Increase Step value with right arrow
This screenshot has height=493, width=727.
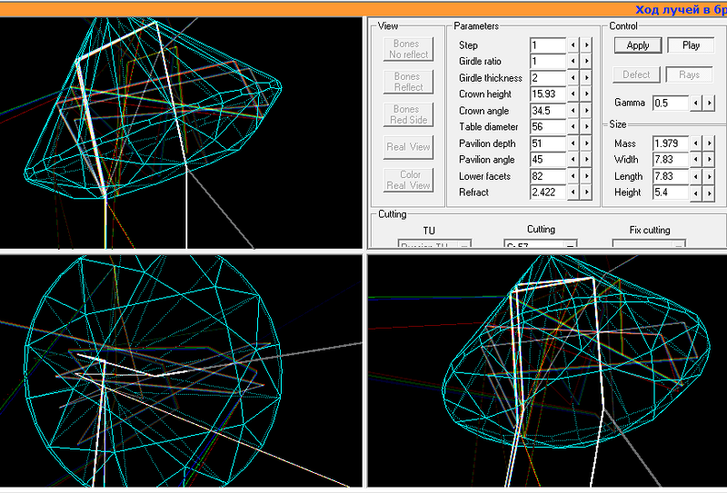click(587, 44)
